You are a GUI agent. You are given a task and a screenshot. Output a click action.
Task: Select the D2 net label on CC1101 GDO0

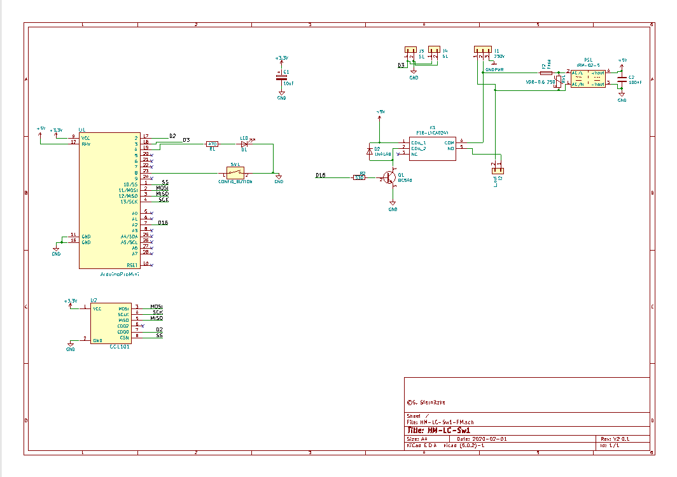(159, 329)
